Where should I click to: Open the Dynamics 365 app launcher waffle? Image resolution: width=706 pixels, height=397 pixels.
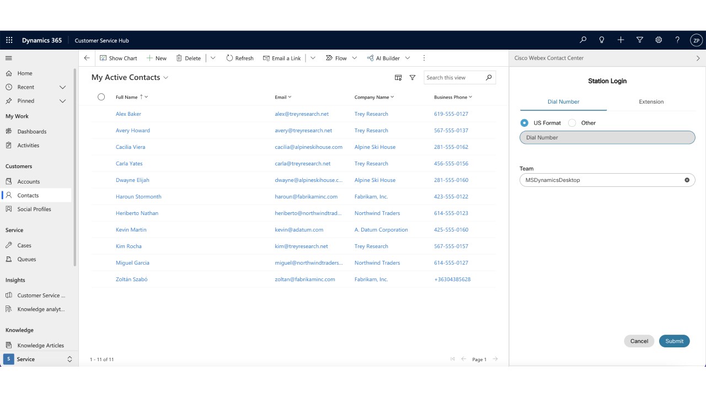[x=9, y=40]
